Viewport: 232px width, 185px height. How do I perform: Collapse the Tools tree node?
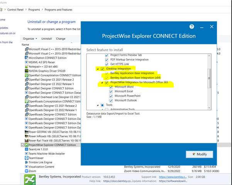coord(98,105)
